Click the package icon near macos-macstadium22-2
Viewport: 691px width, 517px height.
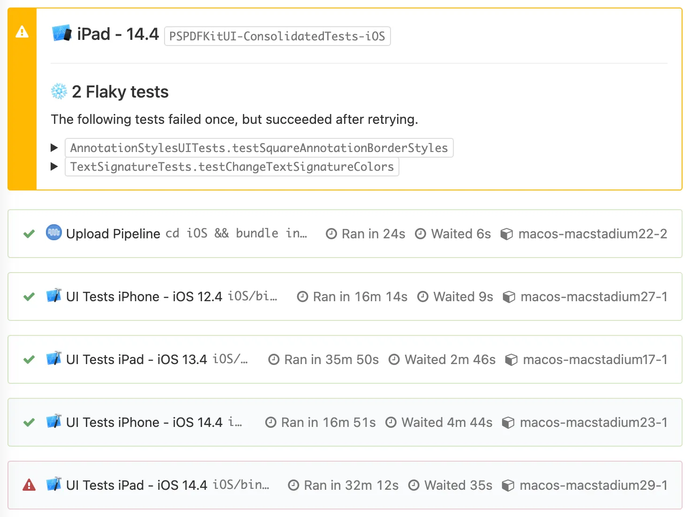(x=507, y=234)
